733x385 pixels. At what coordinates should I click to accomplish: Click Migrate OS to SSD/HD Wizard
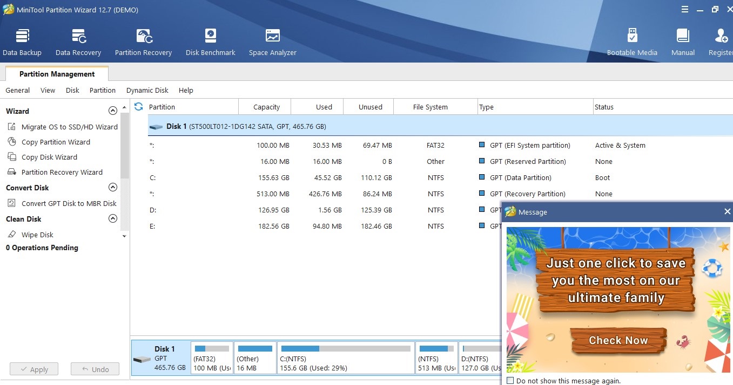pos(69,127)
